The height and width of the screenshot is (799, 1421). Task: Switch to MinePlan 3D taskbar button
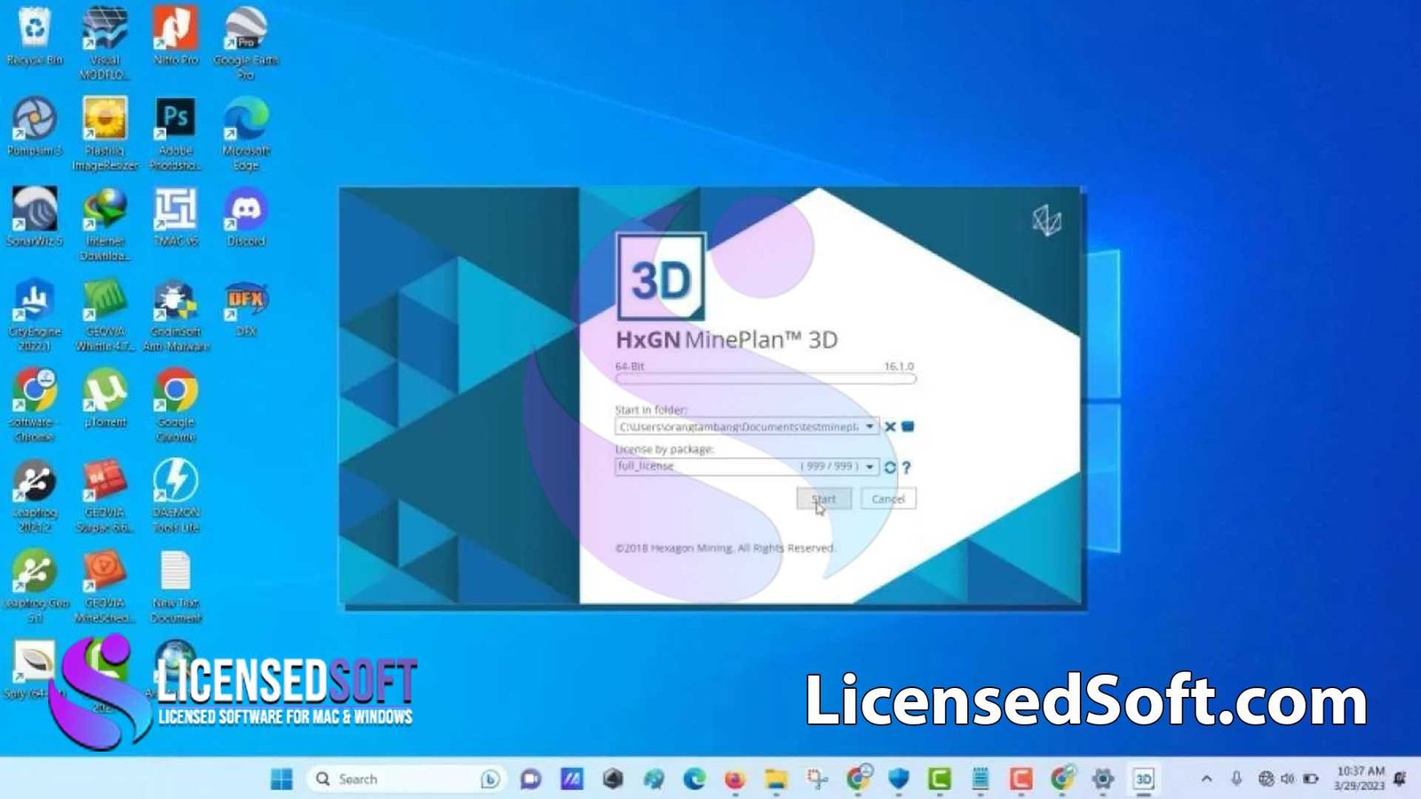tap(1144, 779)
